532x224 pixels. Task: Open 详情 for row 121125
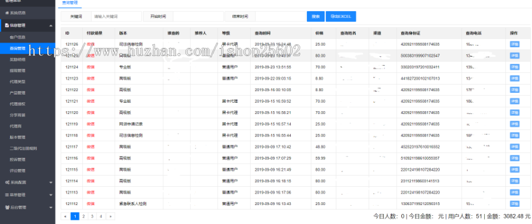point(514,56)
